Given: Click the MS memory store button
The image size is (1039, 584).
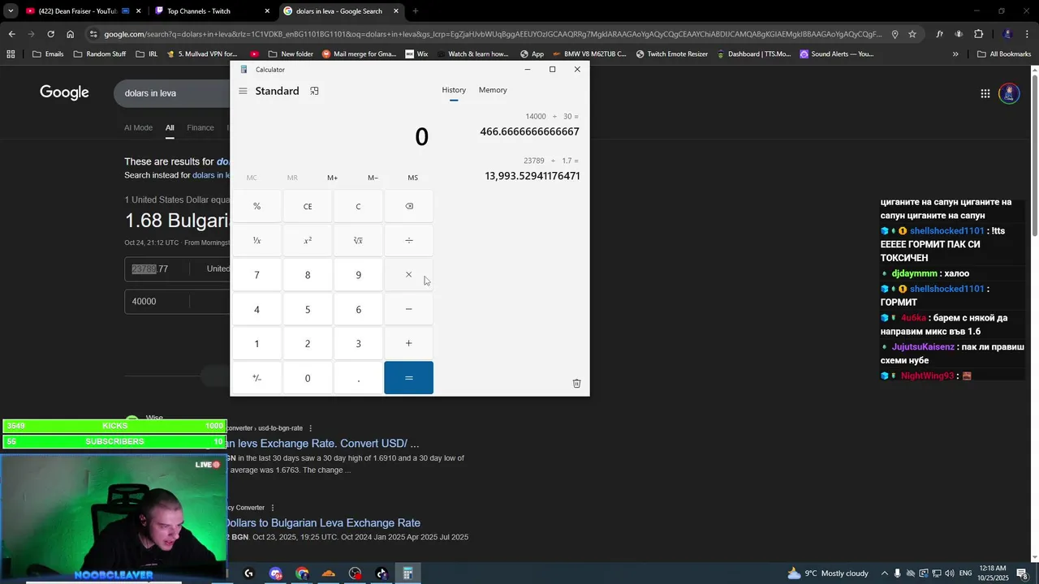Looking at the screenshot, I should [413, 178].
